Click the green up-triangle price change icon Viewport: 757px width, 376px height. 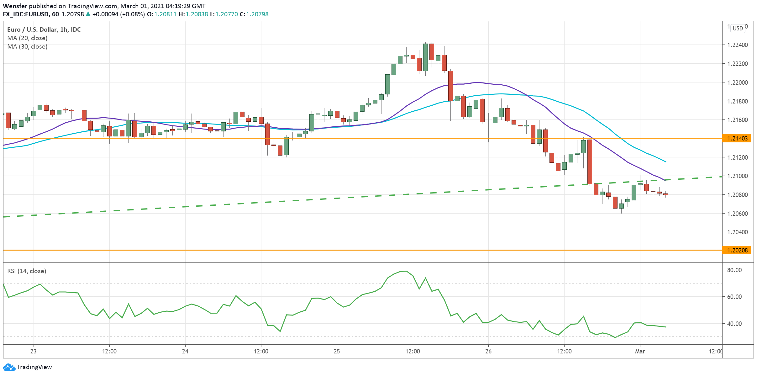coord(88,14)
